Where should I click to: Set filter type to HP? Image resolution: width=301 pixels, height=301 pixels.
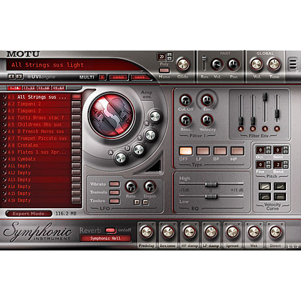(237, 151)
